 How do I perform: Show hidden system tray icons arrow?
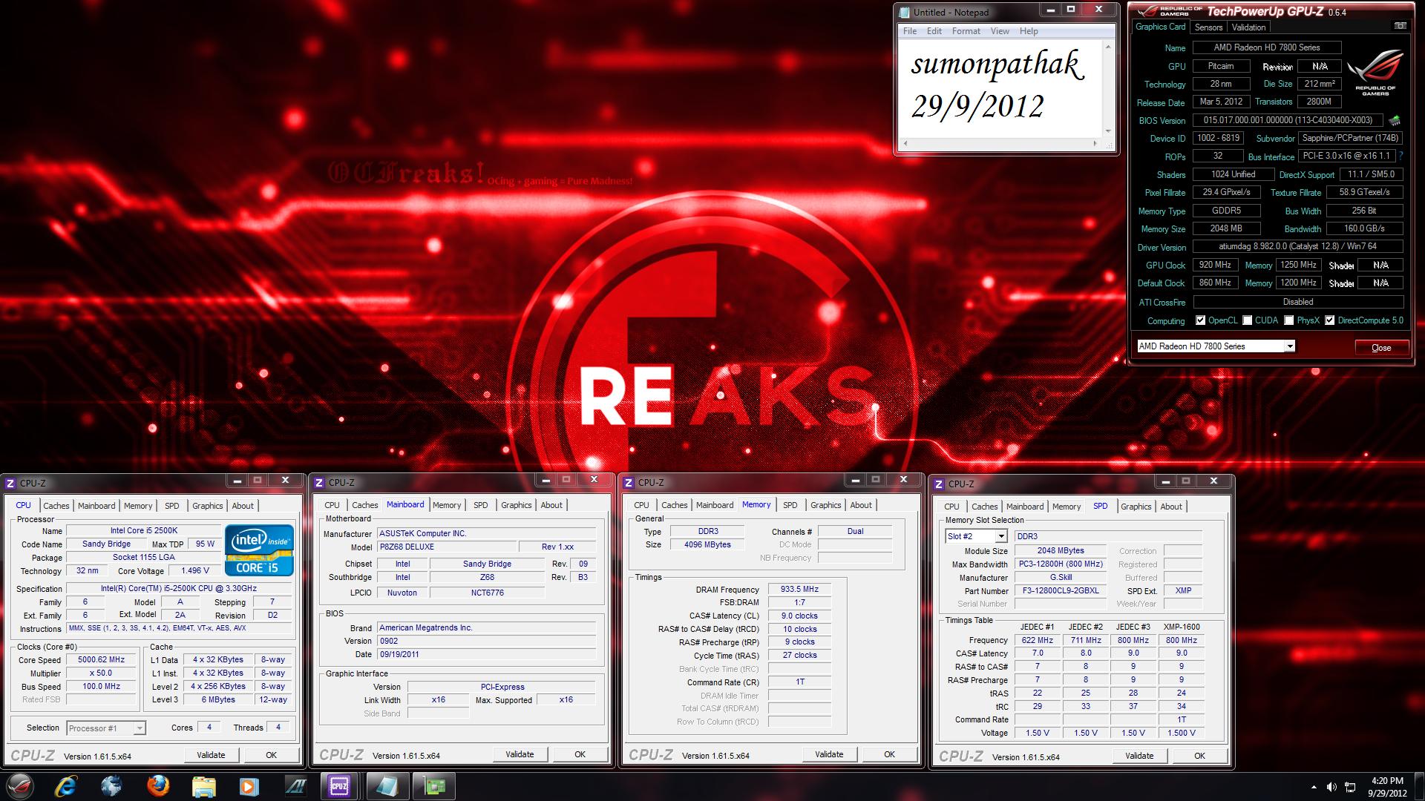click(x=1314, y=787)
